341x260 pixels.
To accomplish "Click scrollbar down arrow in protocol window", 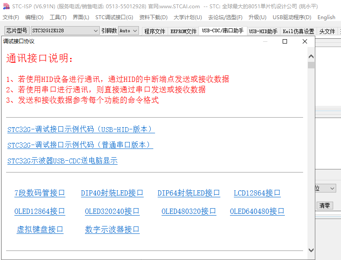I will (311, 250).
